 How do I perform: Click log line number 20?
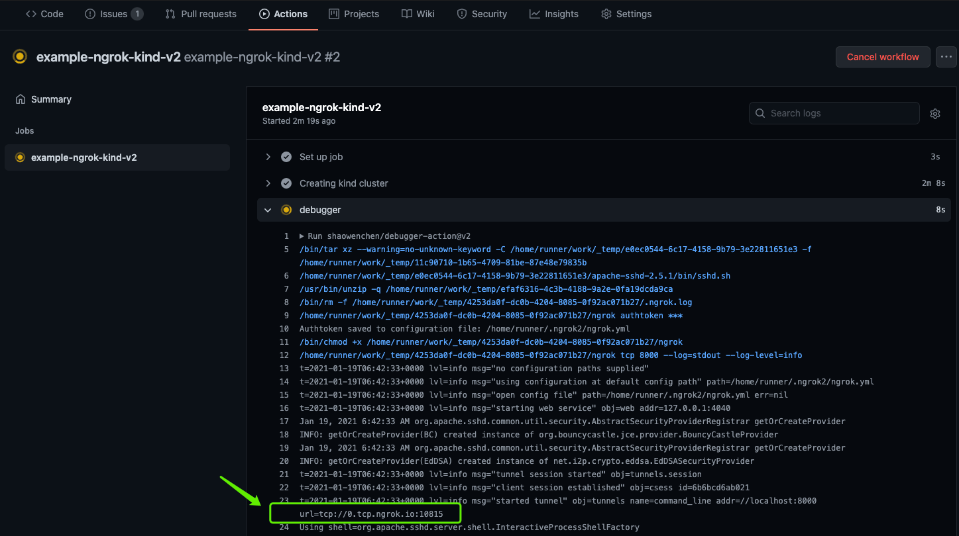(x=284, y=461)
